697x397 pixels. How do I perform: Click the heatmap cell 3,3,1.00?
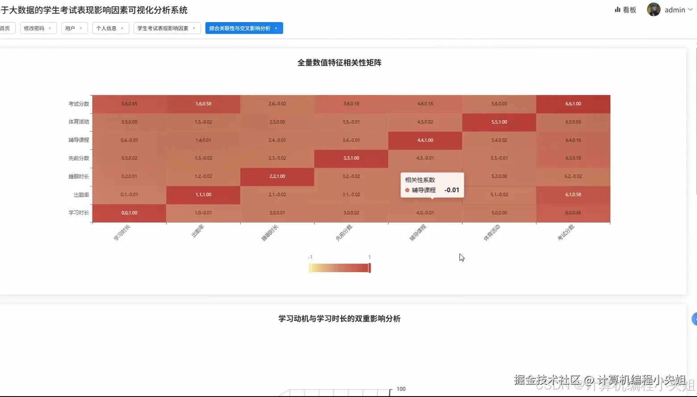[351, 158]
